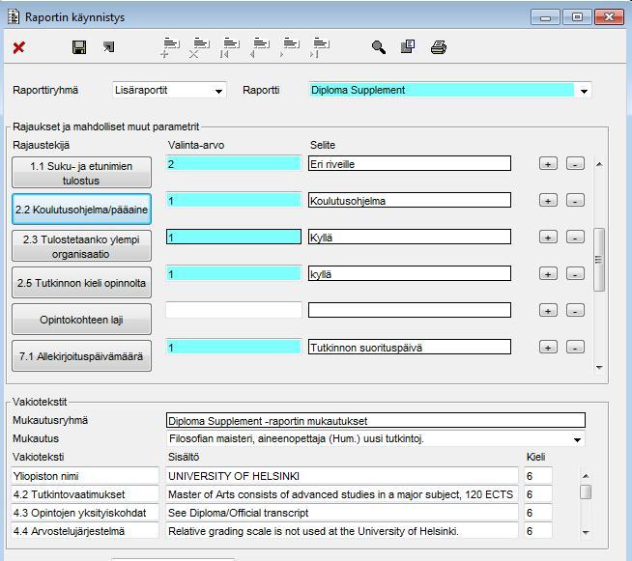The width and height of the screenshot is (632, 561).
Task: Click plus button in Koulutusohjelma row
Action: (x=548, y=201)
